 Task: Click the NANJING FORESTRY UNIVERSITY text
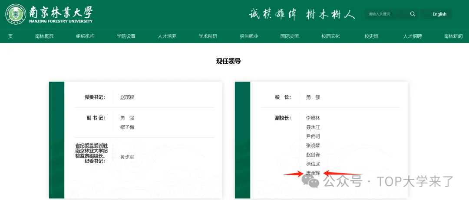[x=61, y=21]
